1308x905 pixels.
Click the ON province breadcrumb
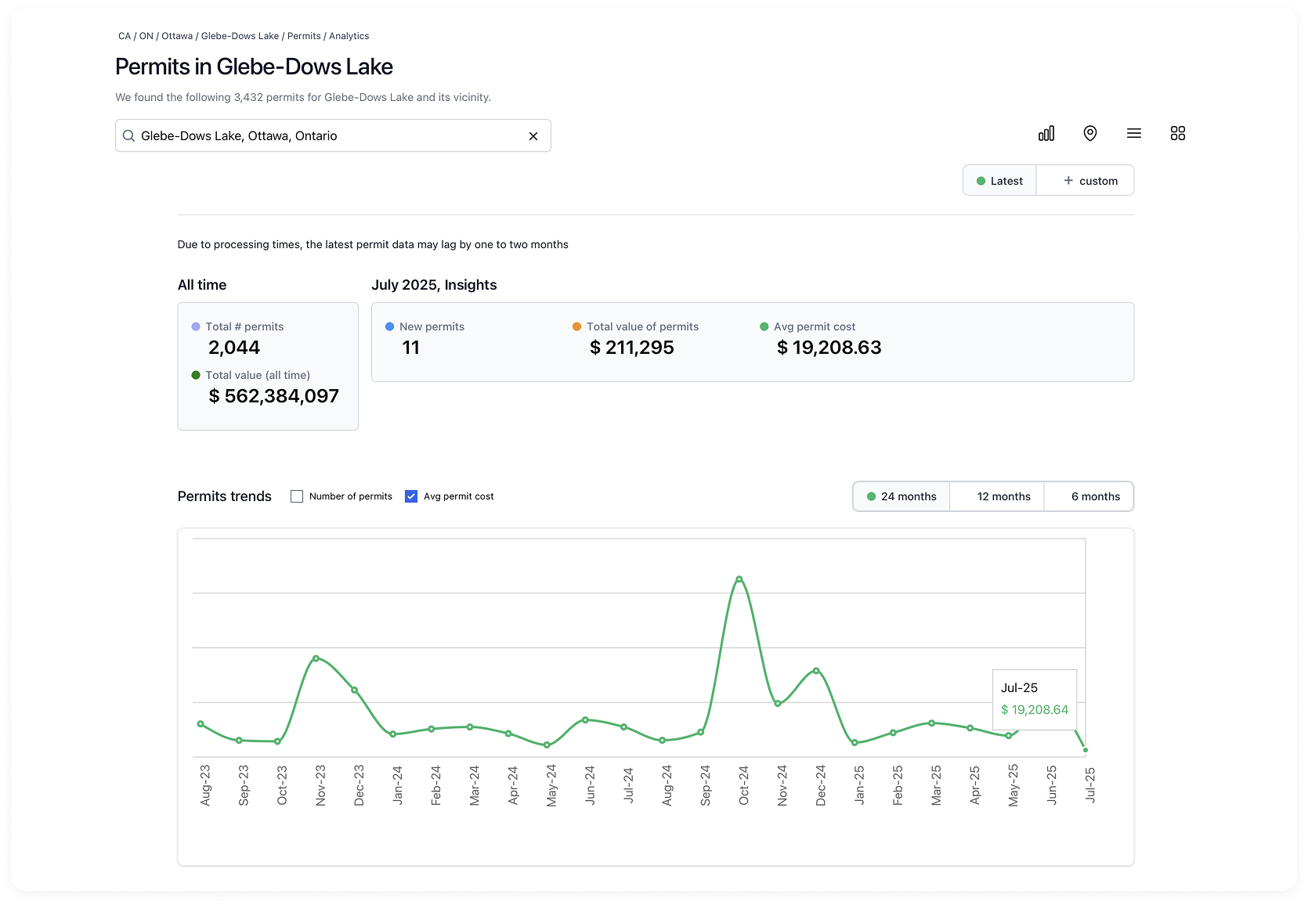[146, 36]
